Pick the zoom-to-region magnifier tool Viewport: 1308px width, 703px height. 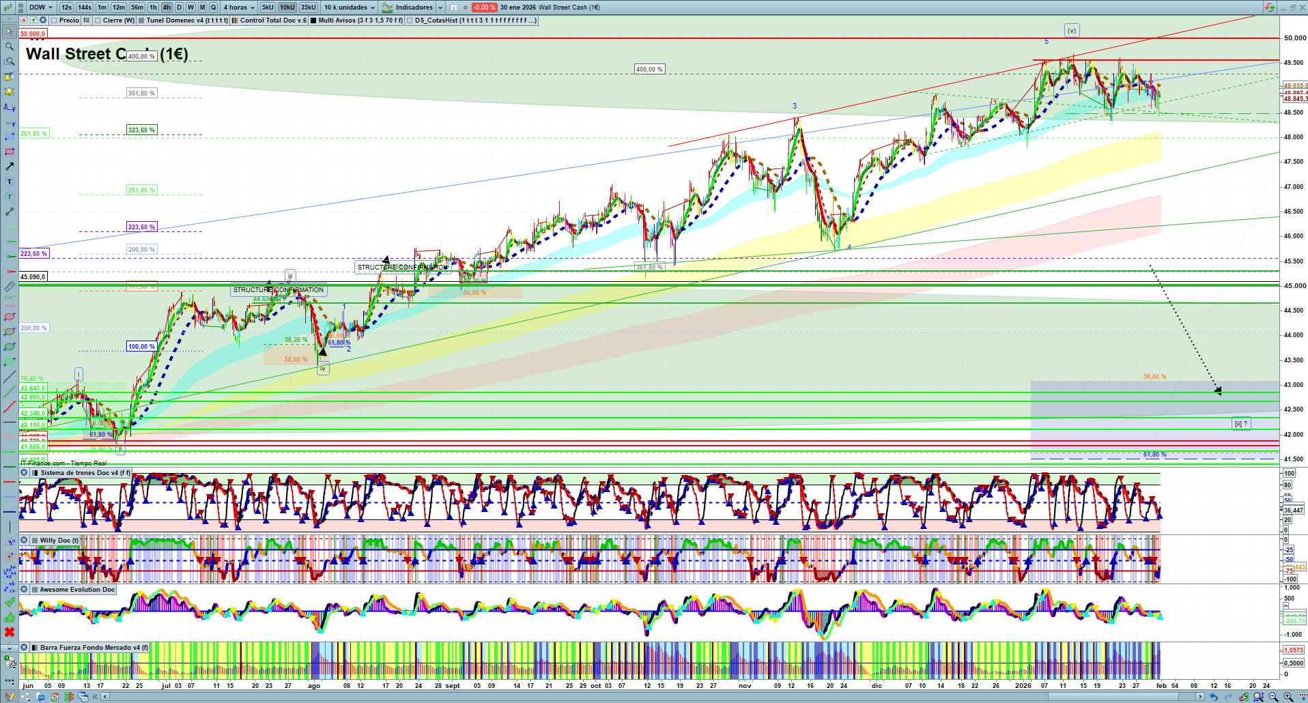pyautogui.click(x=10, y=61)
